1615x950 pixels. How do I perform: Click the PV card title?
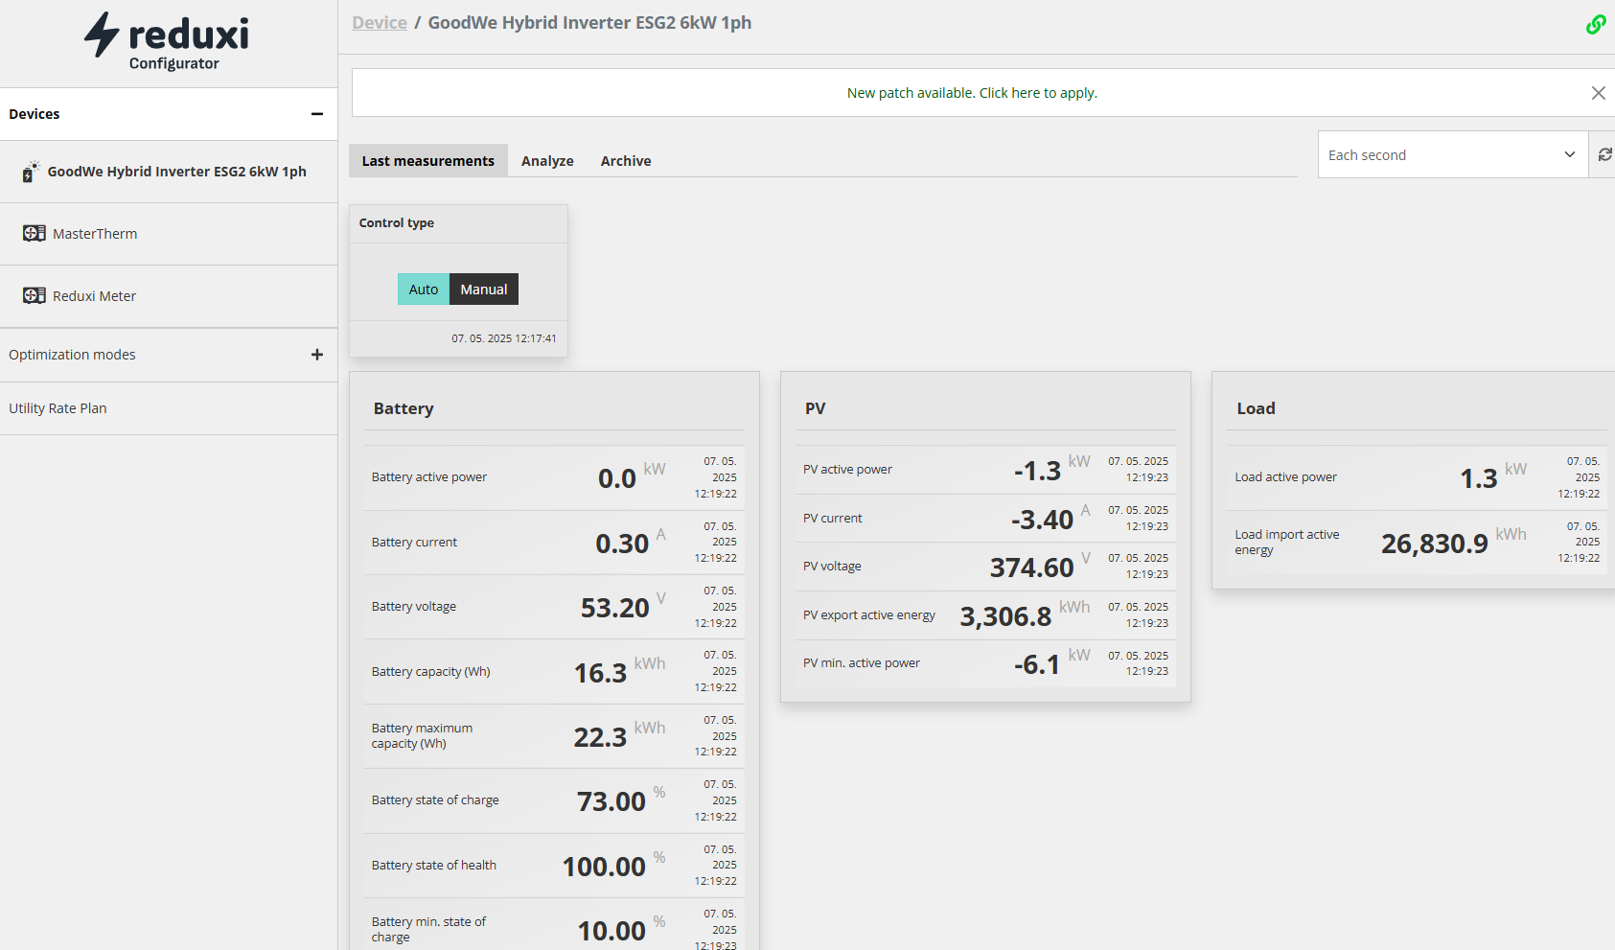click(815, 408)
